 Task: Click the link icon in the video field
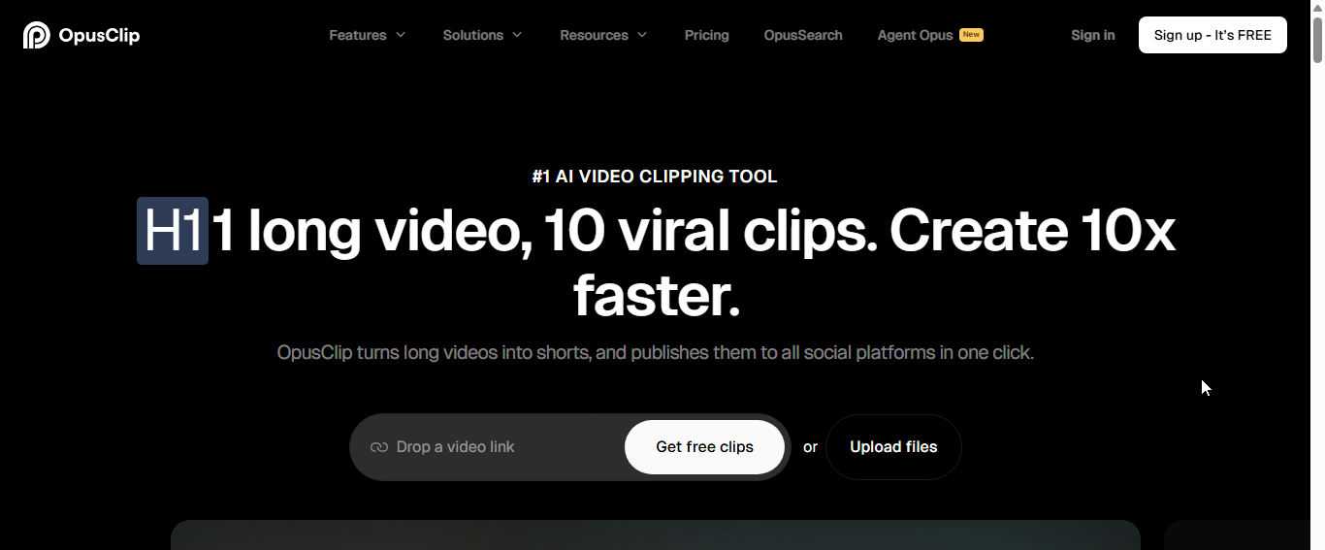(379, 447)
